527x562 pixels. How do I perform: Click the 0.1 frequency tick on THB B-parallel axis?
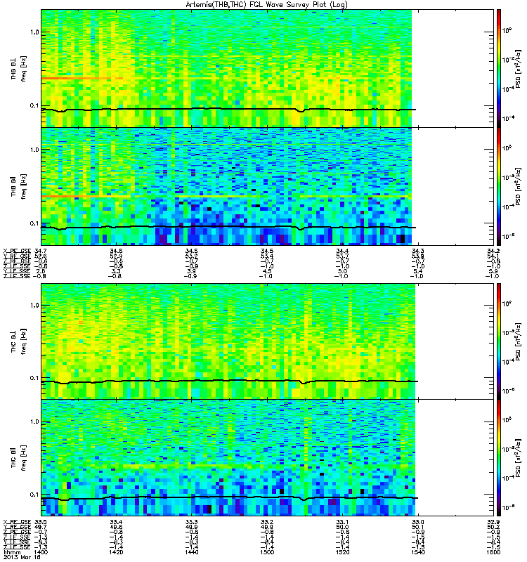[x=34, y=223]
